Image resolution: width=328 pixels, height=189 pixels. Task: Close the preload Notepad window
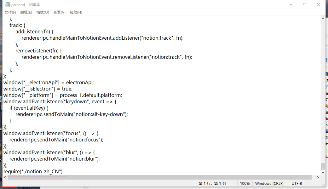click(x=318, y=4)
